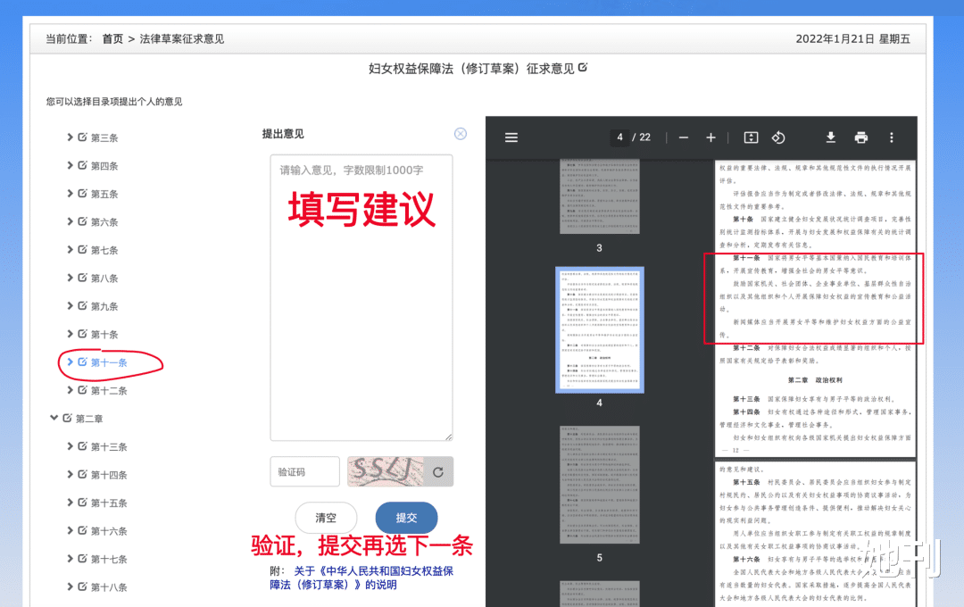Collapse the 第二章 chapter section
This screenshot has width=964, height=607.
tap(54, 418)
